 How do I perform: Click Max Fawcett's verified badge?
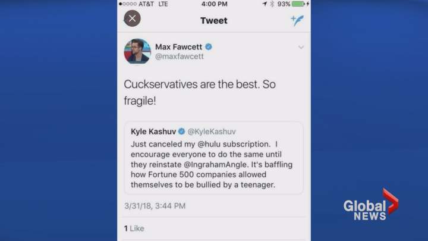pos(209,47)
